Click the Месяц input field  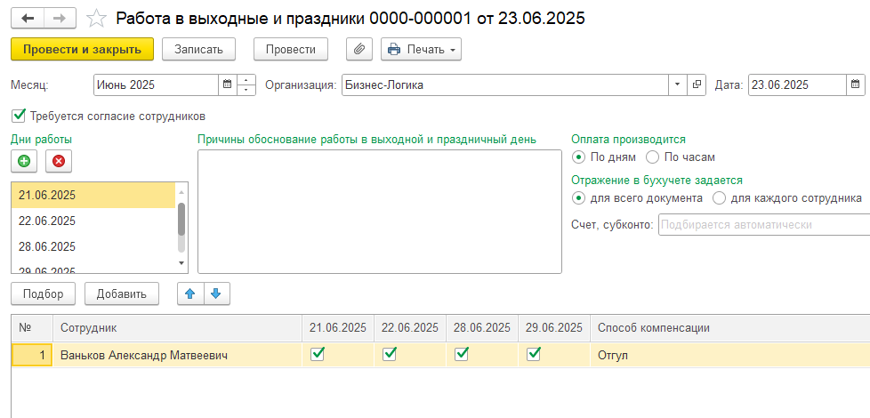point(157,84)
